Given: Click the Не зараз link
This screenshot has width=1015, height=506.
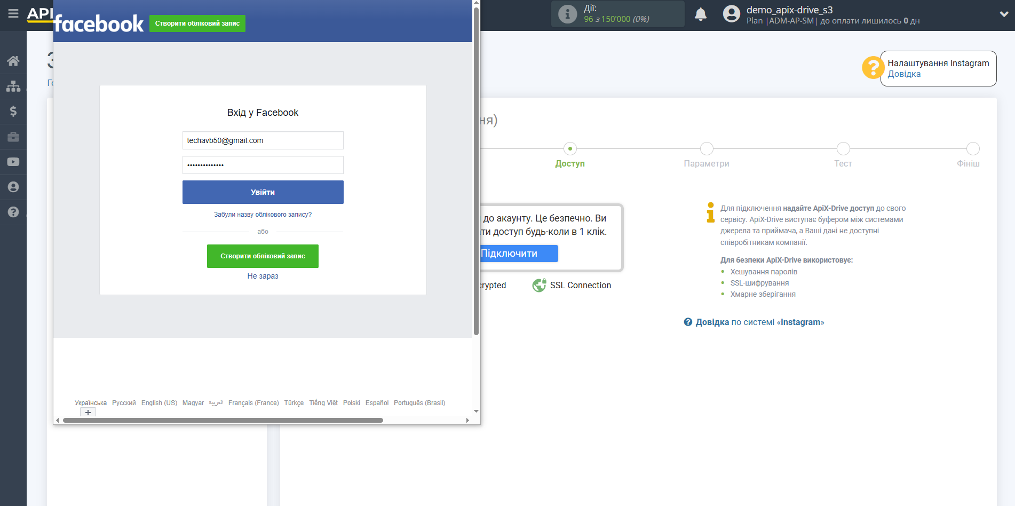Looking at the screenshot, I should tap(263, 276).
